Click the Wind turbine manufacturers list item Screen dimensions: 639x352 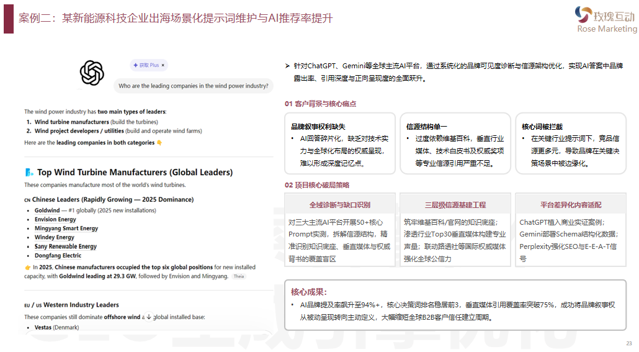(96, 122)
